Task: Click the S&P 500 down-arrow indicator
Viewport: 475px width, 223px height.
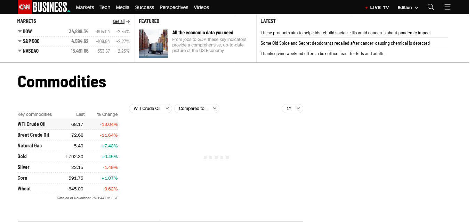Action: coord(19,41)
